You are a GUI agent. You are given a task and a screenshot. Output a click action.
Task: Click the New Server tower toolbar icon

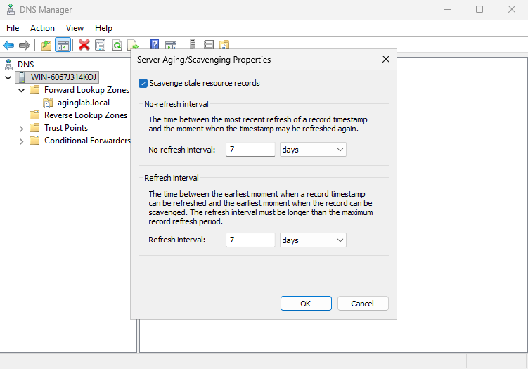[x=192, y=45]
